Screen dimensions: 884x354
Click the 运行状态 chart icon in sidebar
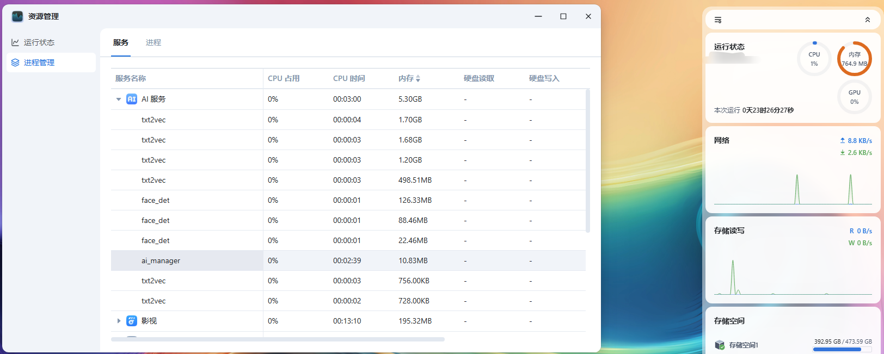pyautogui.click(x=15, y=42)
